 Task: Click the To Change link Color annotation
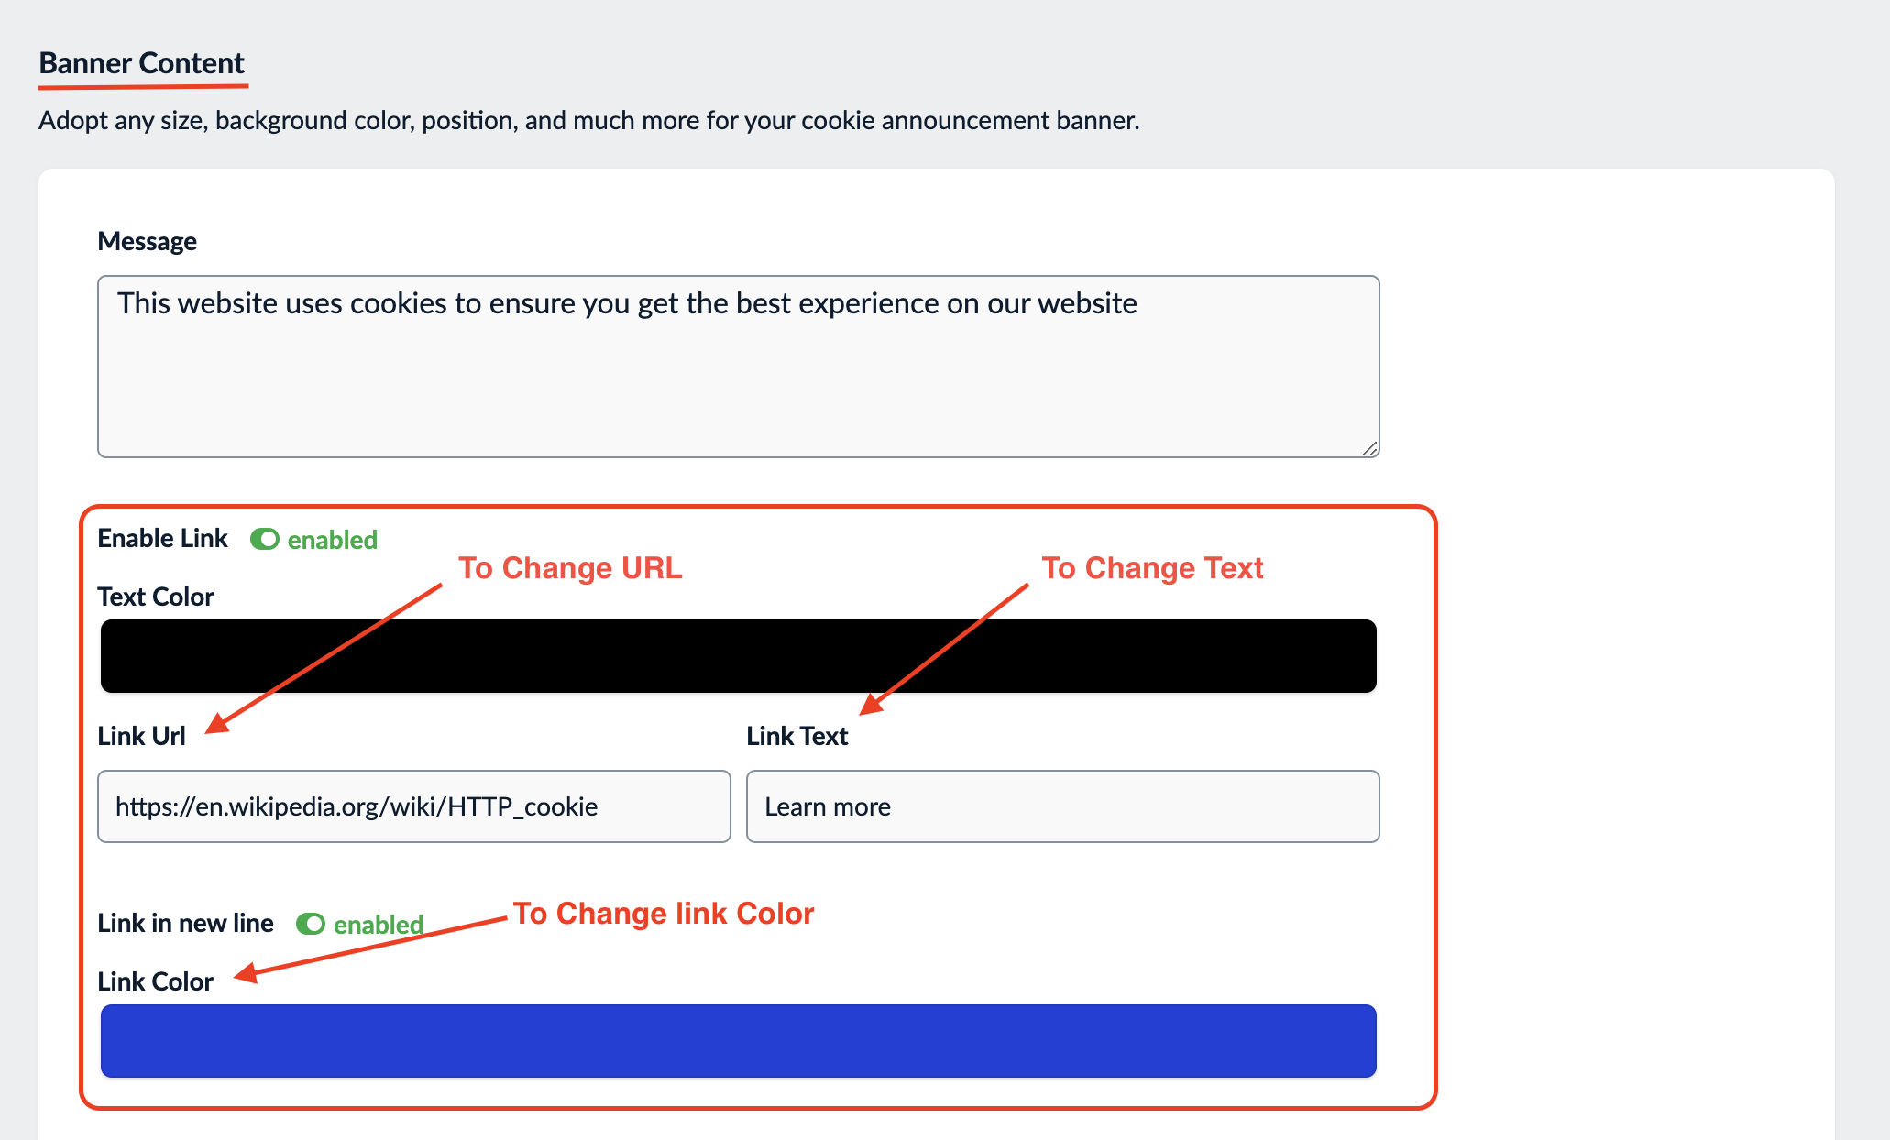[664, 914]
